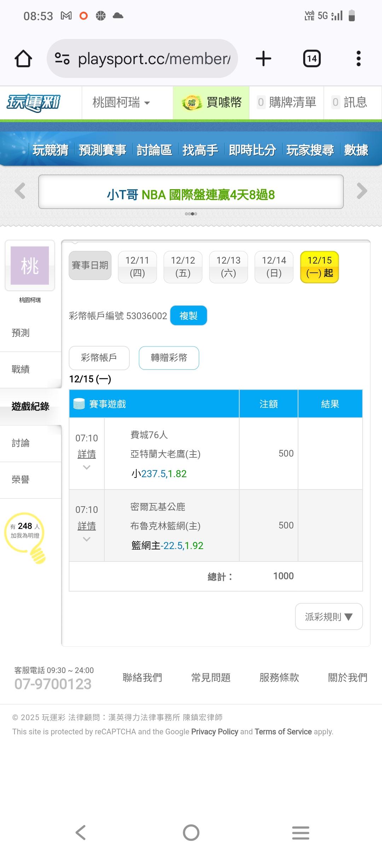Expand 詳情 for the 費城76人 game

click(87, 454)
